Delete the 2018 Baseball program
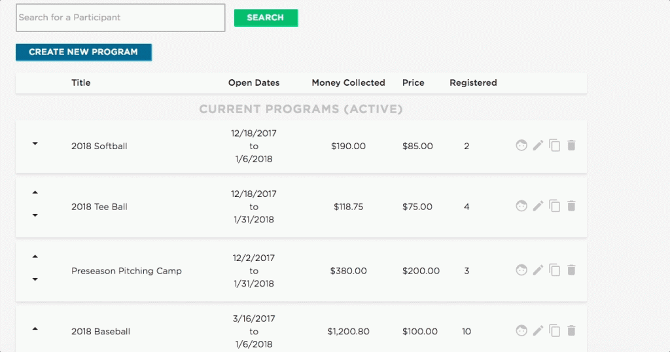This screenshot has width=670, height=352. pos(571,330)
